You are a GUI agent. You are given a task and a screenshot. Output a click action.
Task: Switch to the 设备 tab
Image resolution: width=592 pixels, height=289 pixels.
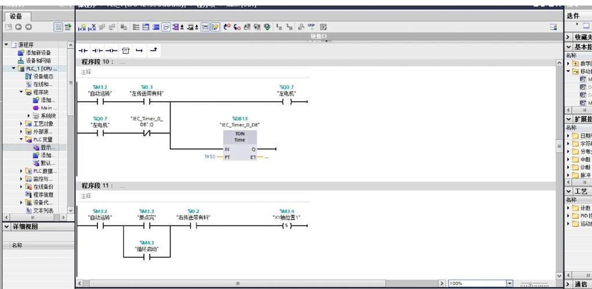16,16
